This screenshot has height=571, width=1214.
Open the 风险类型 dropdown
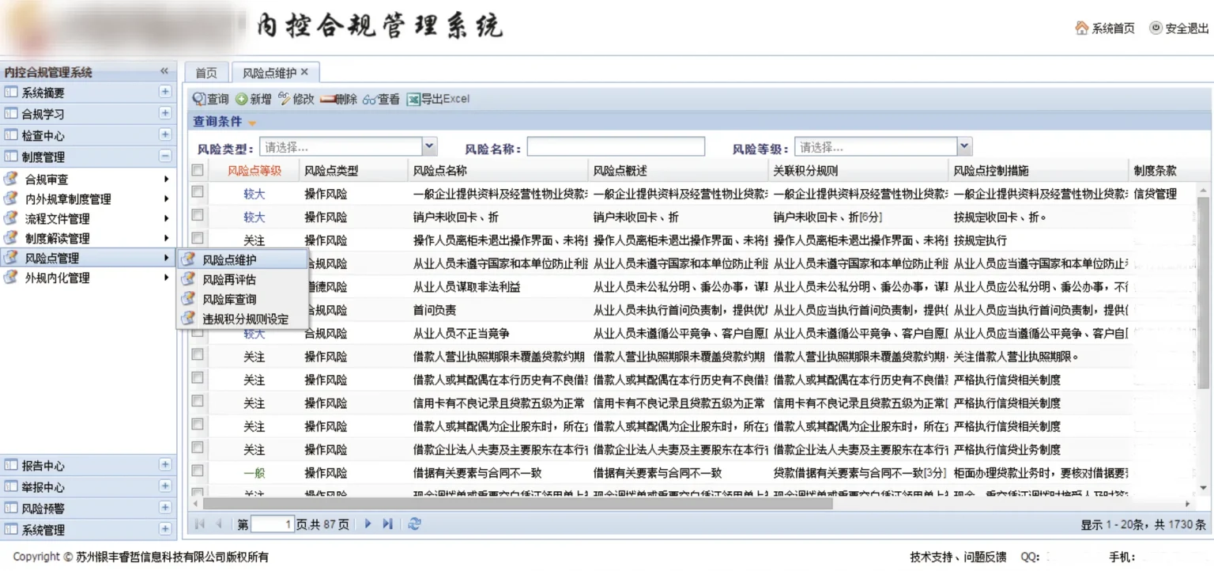(429, 146)
